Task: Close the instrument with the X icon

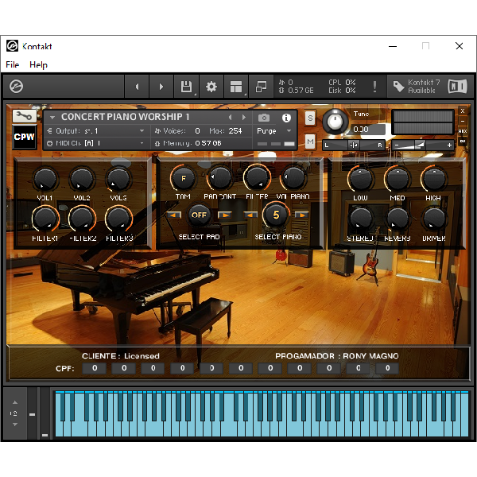Action: click(x=463, y=111)
